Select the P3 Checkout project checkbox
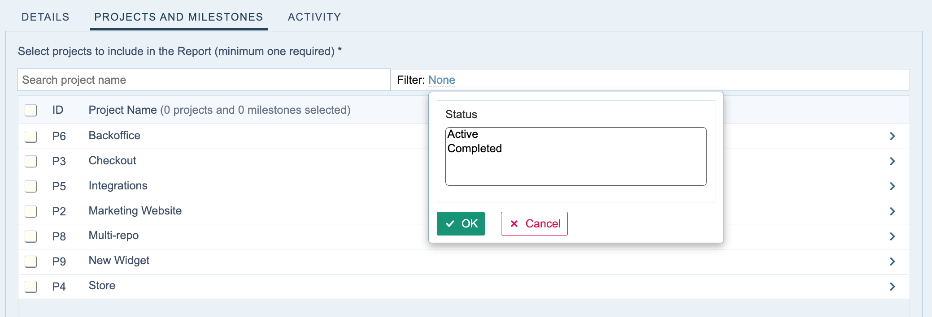 pos(31,161)
